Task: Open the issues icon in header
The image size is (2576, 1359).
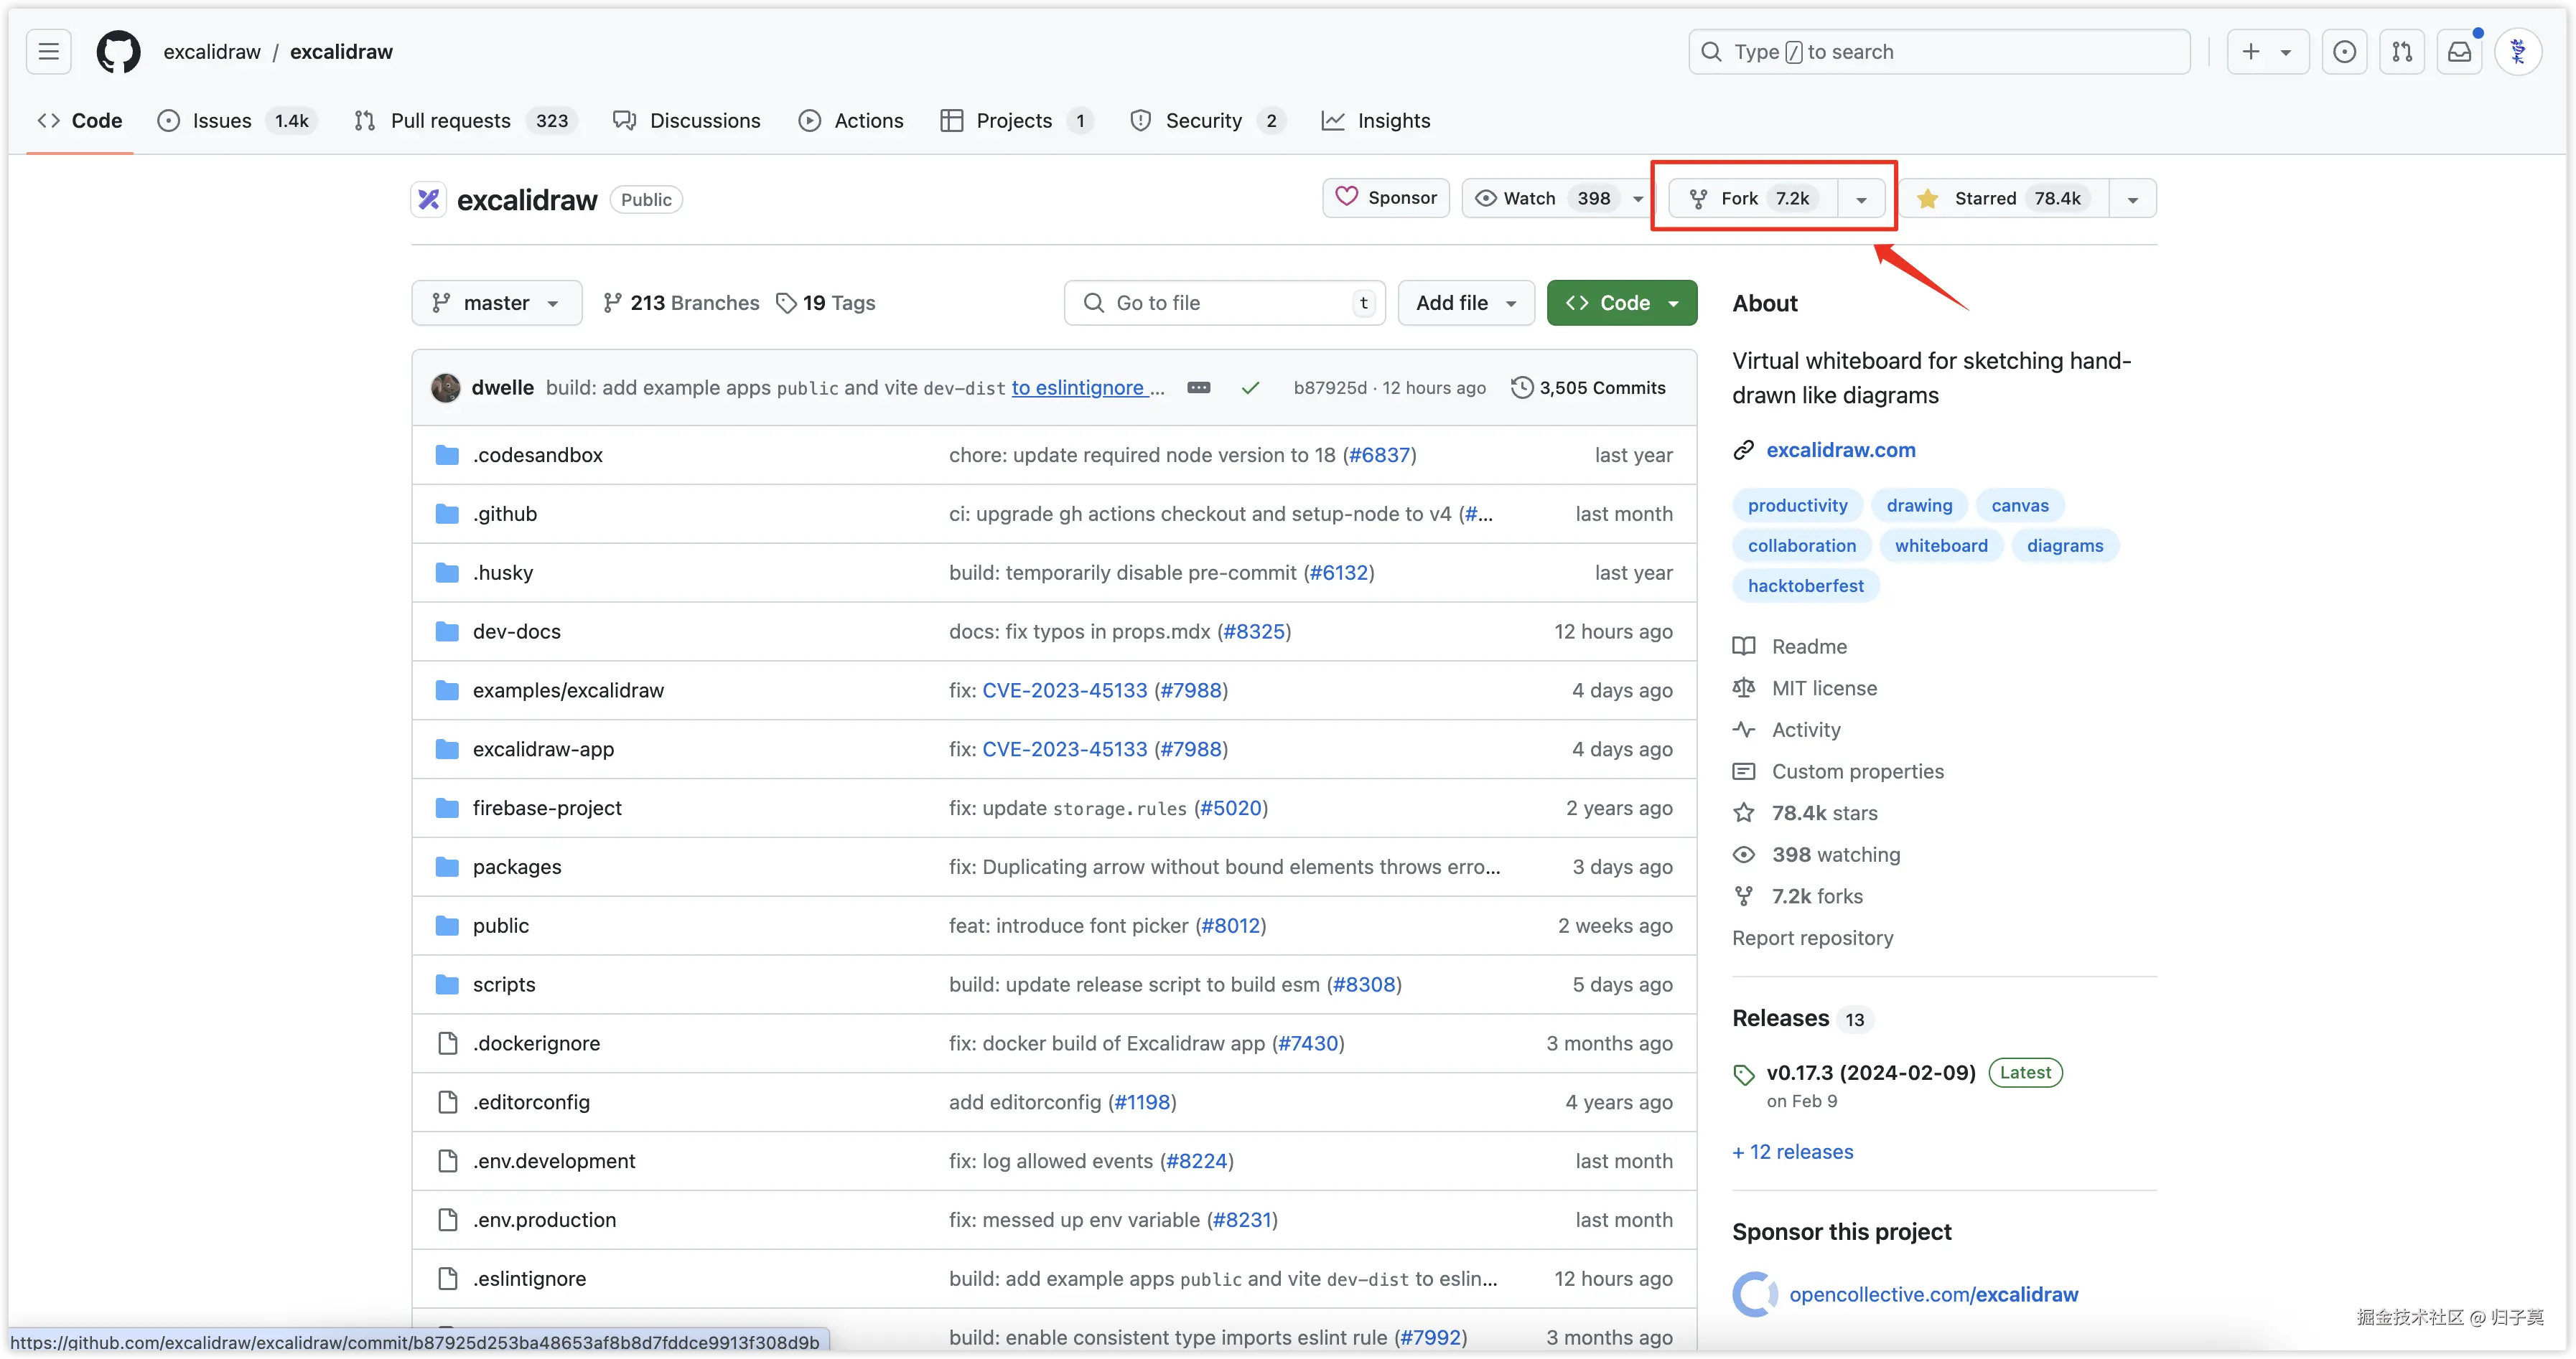Action: click(2344, 52)
